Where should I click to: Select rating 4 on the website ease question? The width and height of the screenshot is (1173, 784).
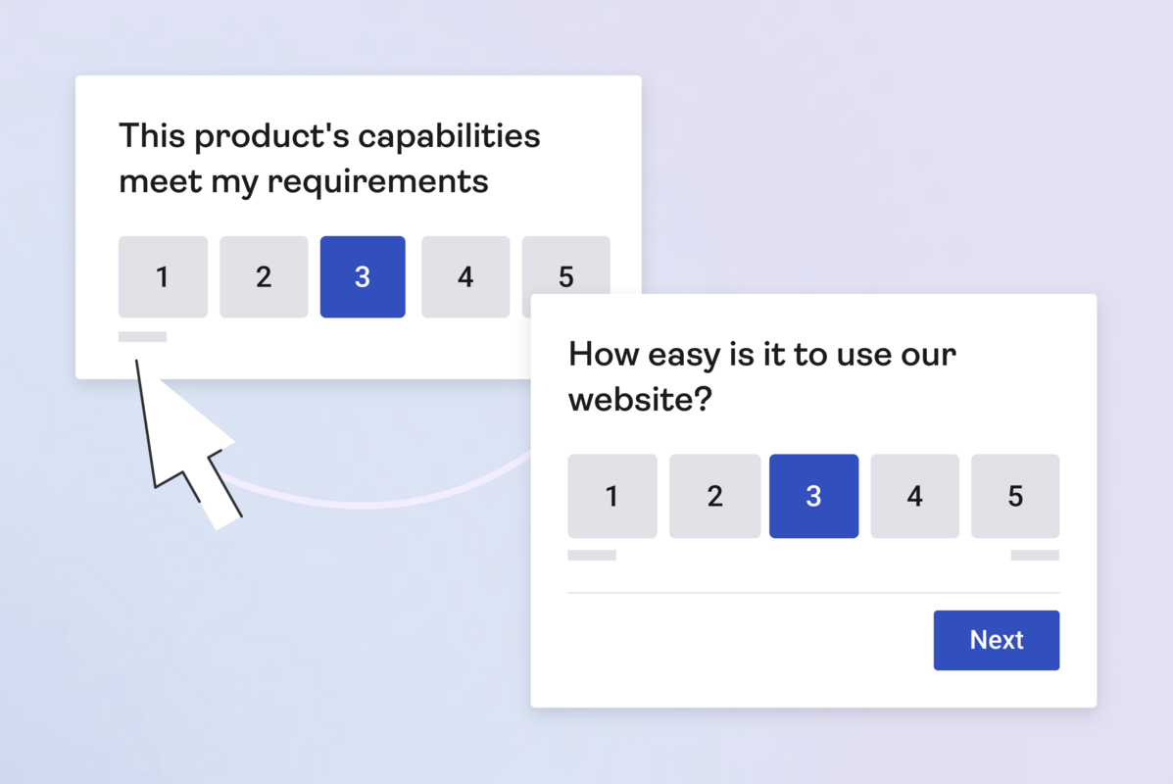[x=914, y=496]
